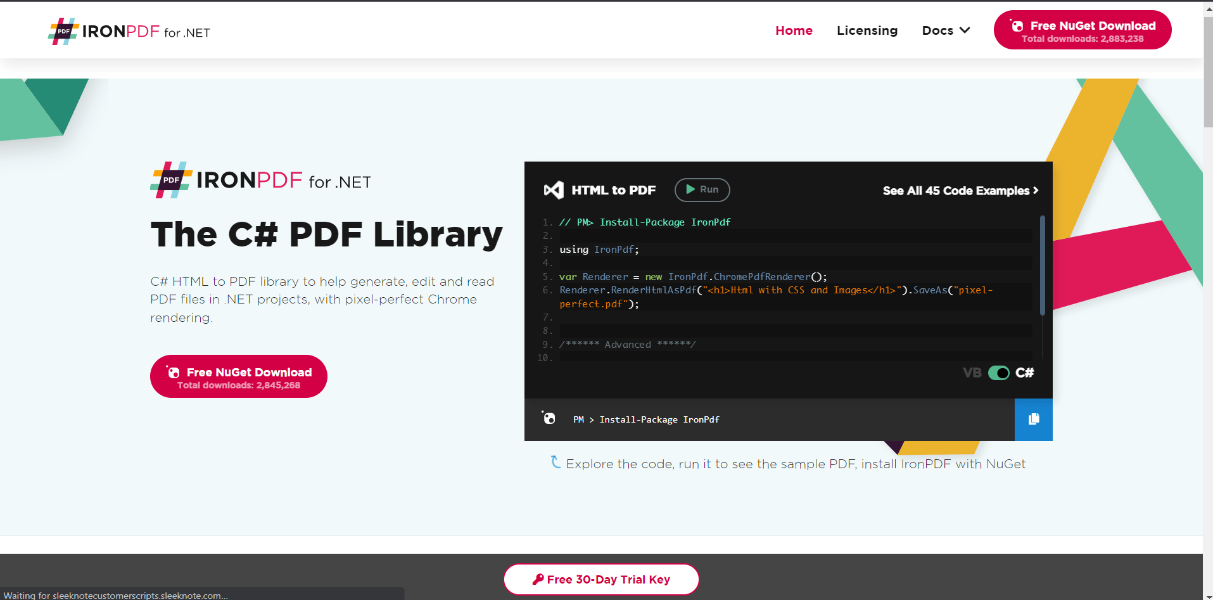The height and width of the screenshot is (600, 1213).
Task: Click the ChromePdfRenderer code line
Action: click(693, 277)
